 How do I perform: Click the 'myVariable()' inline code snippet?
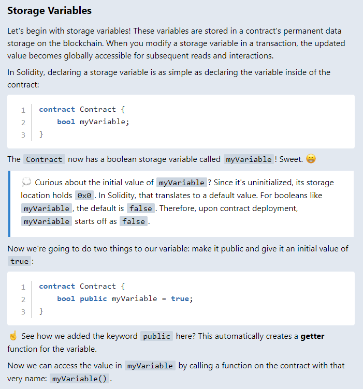(80, 379)
